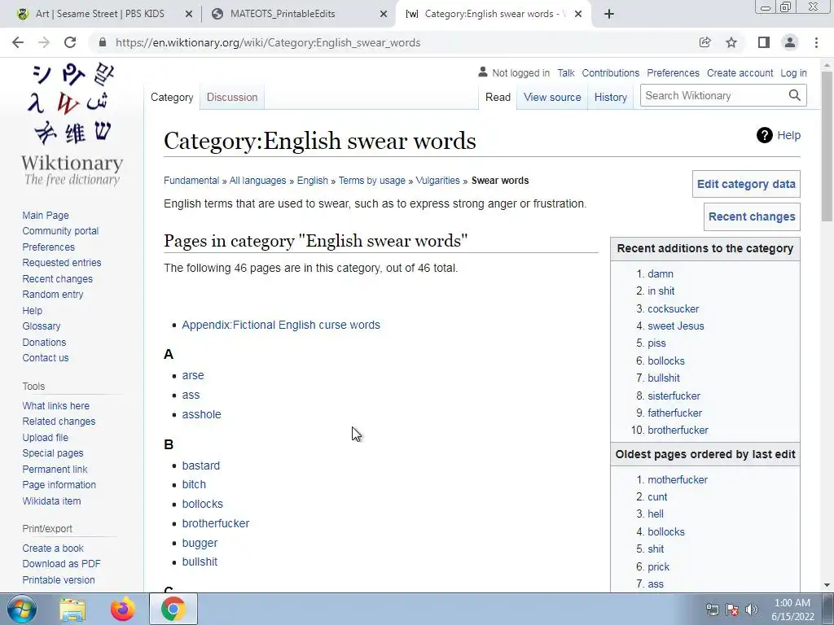The width and height of the screenshot is (834, 625).
Task: Click the Log in link
Action: [x=793, y=72]
